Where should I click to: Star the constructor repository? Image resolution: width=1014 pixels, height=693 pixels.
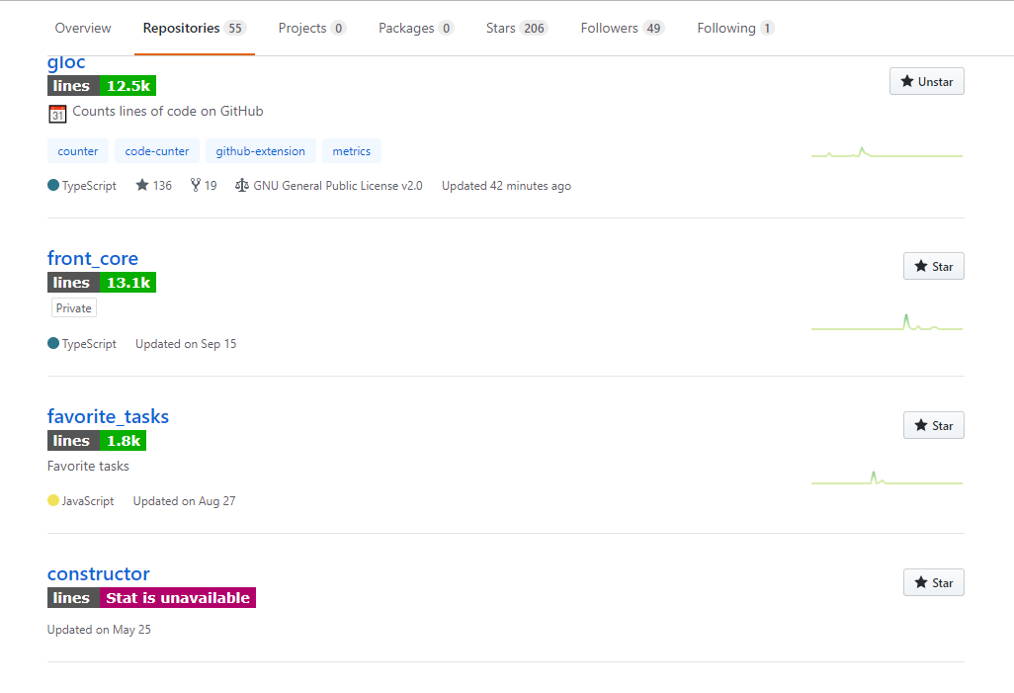933,582
